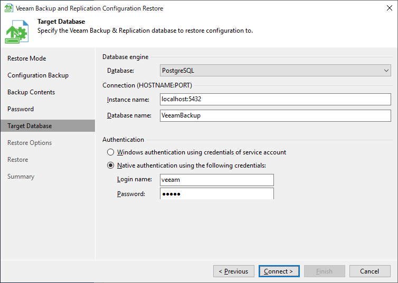This screenshot has width=398, height=283.
Task: Switch to Backup Contents step
Action: (31, 92)
